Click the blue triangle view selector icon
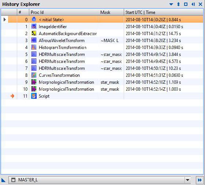The height and width of the screenshot is (185, 205). tap(3, 180)
